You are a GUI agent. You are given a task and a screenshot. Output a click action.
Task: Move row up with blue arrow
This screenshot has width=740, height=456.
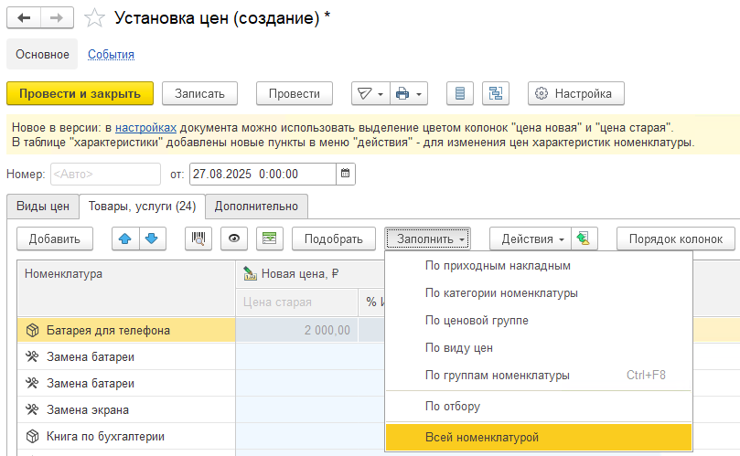pos(125,239)
